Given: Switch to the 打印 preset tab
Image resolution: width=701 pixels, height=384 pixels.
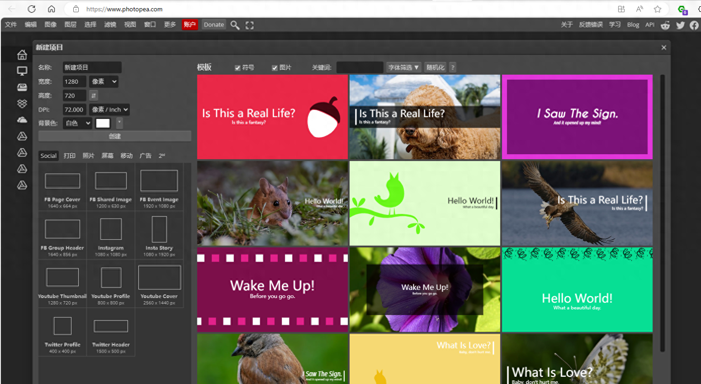Looking at the screenshot, I should click(x=70, y=156).
